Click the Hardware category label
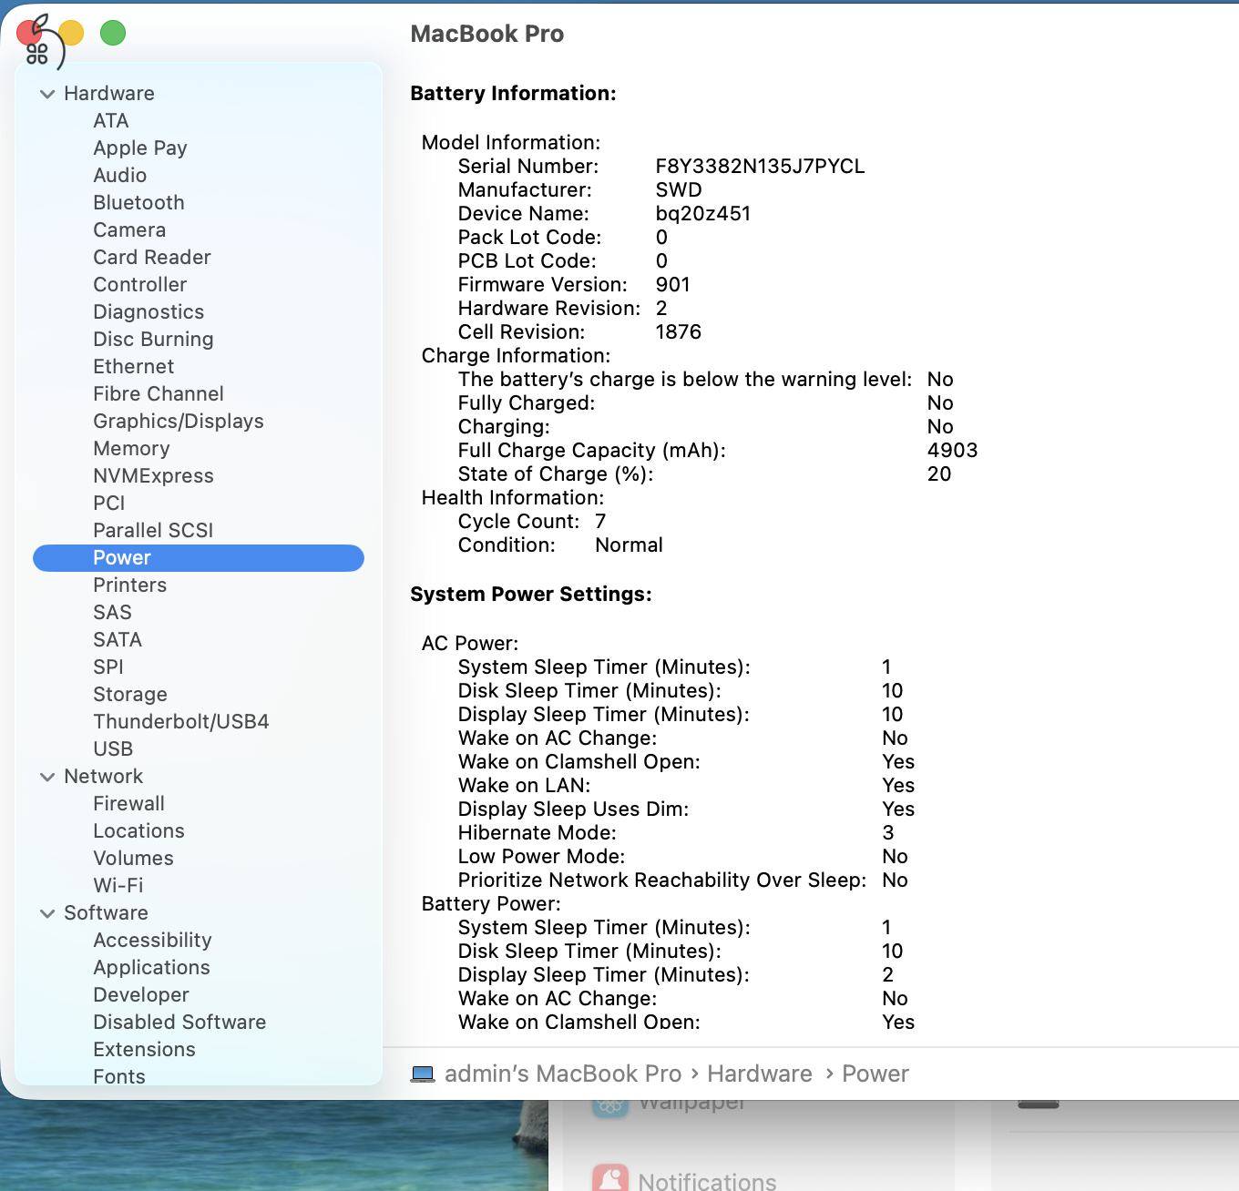1239x1191 pixels. 109,94
